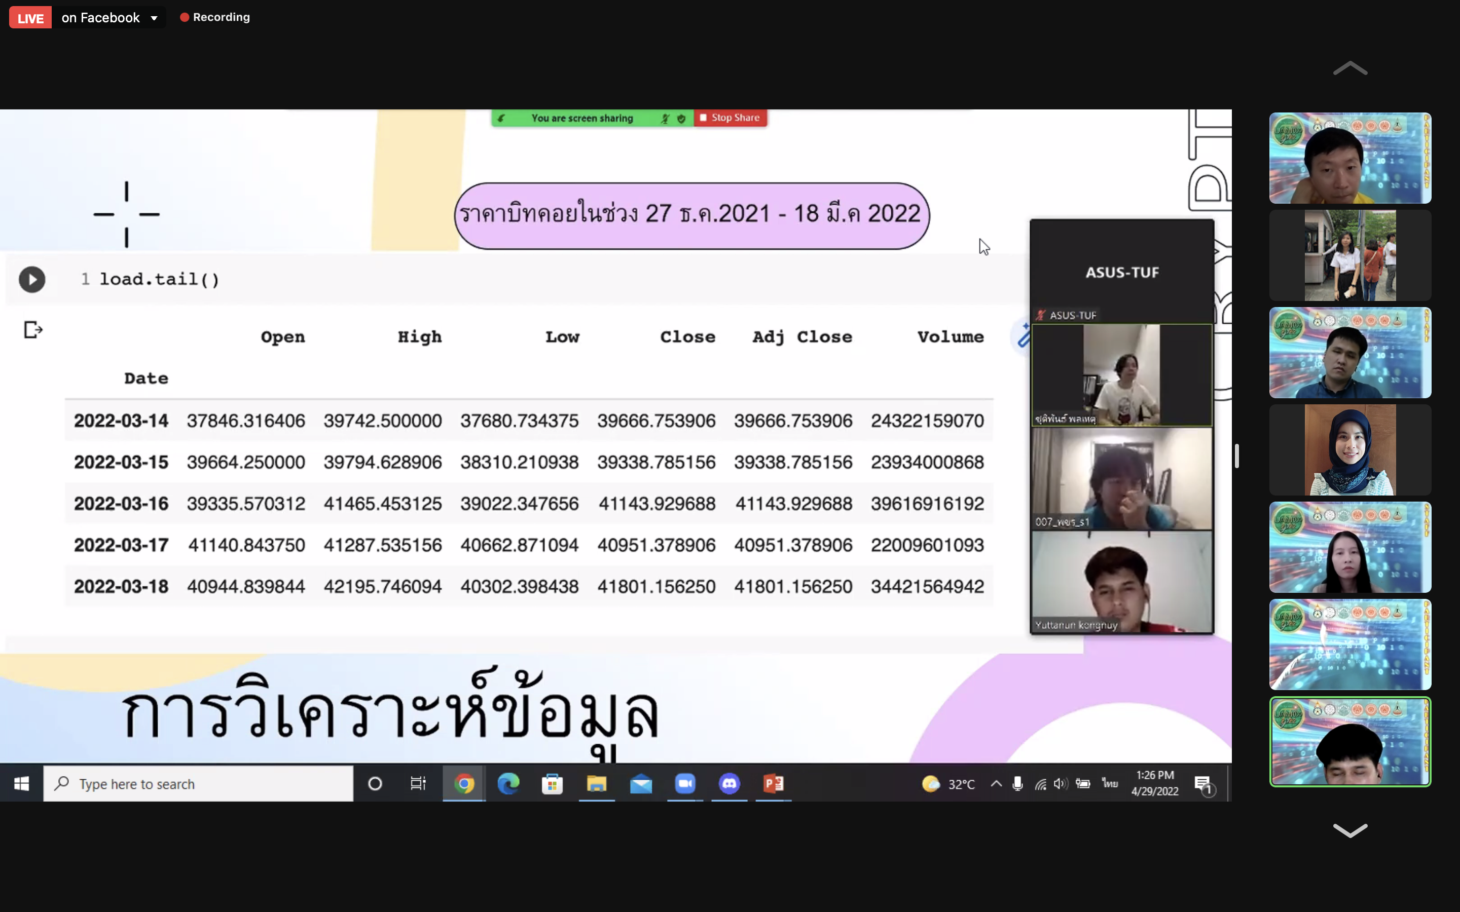Click Stop Share button

pos(730,118)
